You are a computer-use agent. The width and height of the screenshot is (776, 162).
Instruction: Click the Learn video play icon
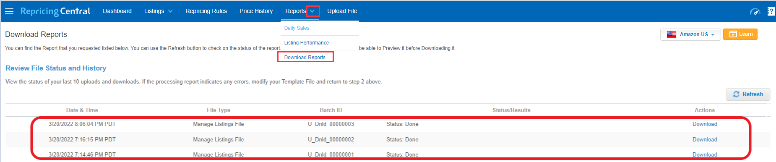(x=733, y=34)
